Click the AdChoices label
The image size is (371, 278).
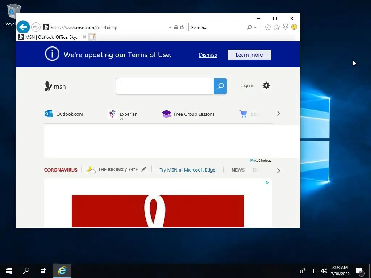click(x=263, y=160)
